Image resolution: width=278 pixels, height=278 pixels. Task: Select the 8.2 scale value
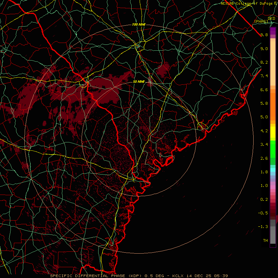(264, 62)
